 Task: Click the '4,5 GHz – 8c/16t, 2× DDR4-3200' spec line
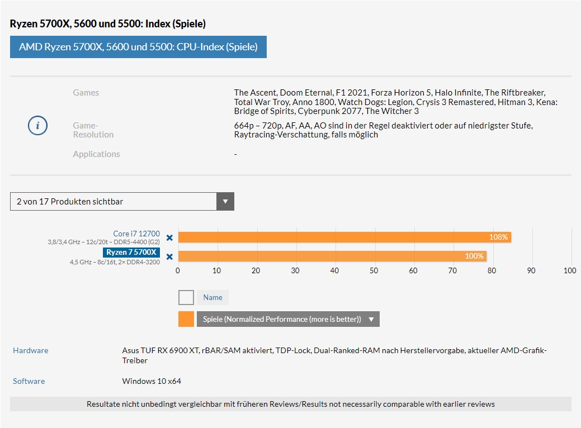115,262
